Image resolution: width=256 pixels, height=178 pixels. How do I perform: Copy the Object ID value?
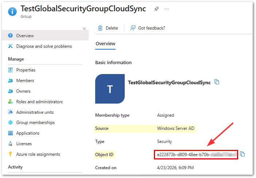(x=243, y=154)
